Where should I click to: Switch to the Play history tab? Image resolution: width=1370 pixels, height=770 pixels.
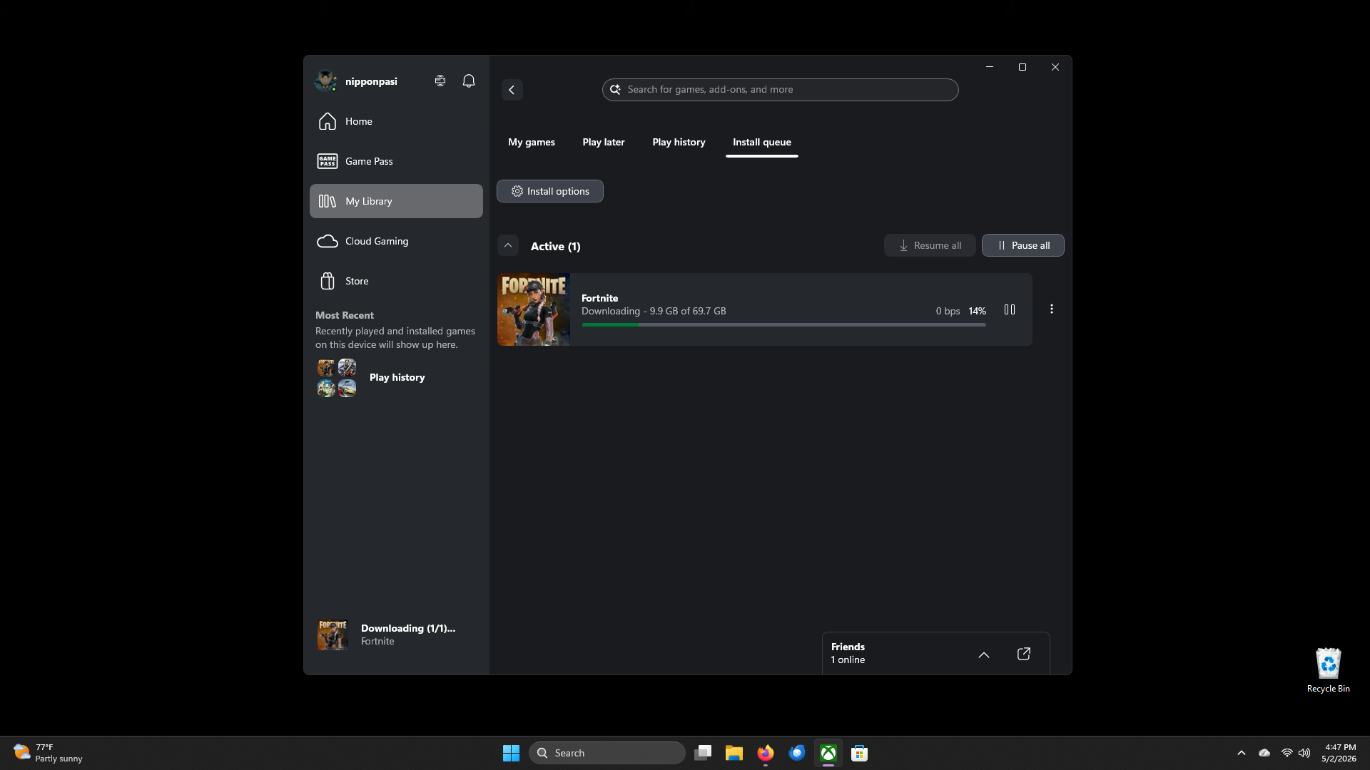coord(679,142)
